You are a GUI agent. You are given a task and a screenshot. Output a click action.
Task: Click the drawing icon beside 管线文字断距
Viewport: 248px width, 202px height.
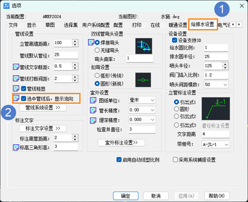16,67
